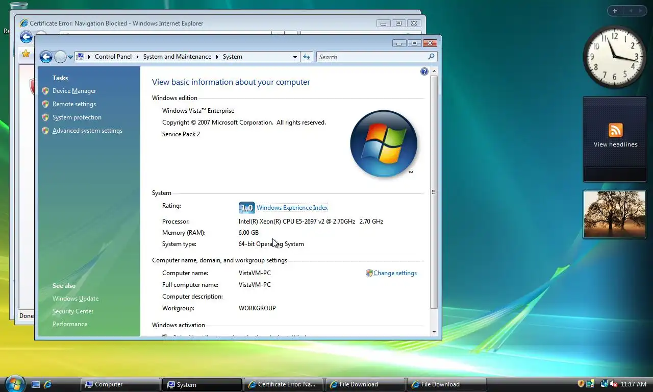Click muted volume tray icon
Screen dimensions: 653x392
coord(614,384)
